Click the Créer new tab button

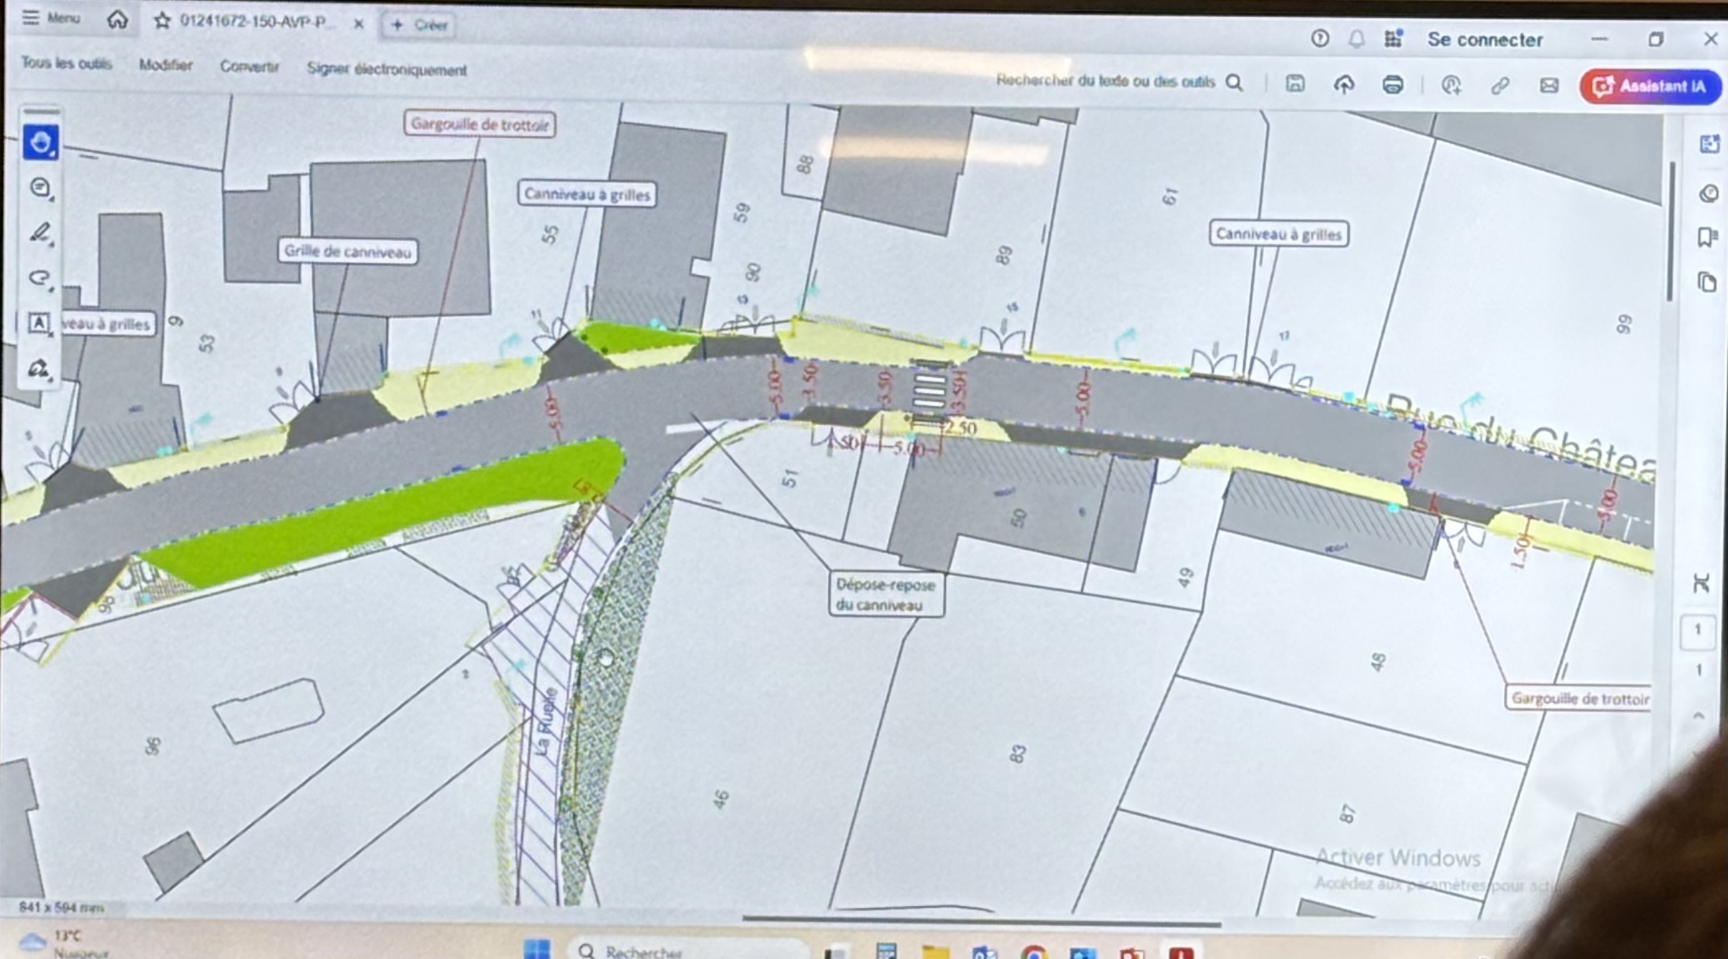(x=420, y=25)
